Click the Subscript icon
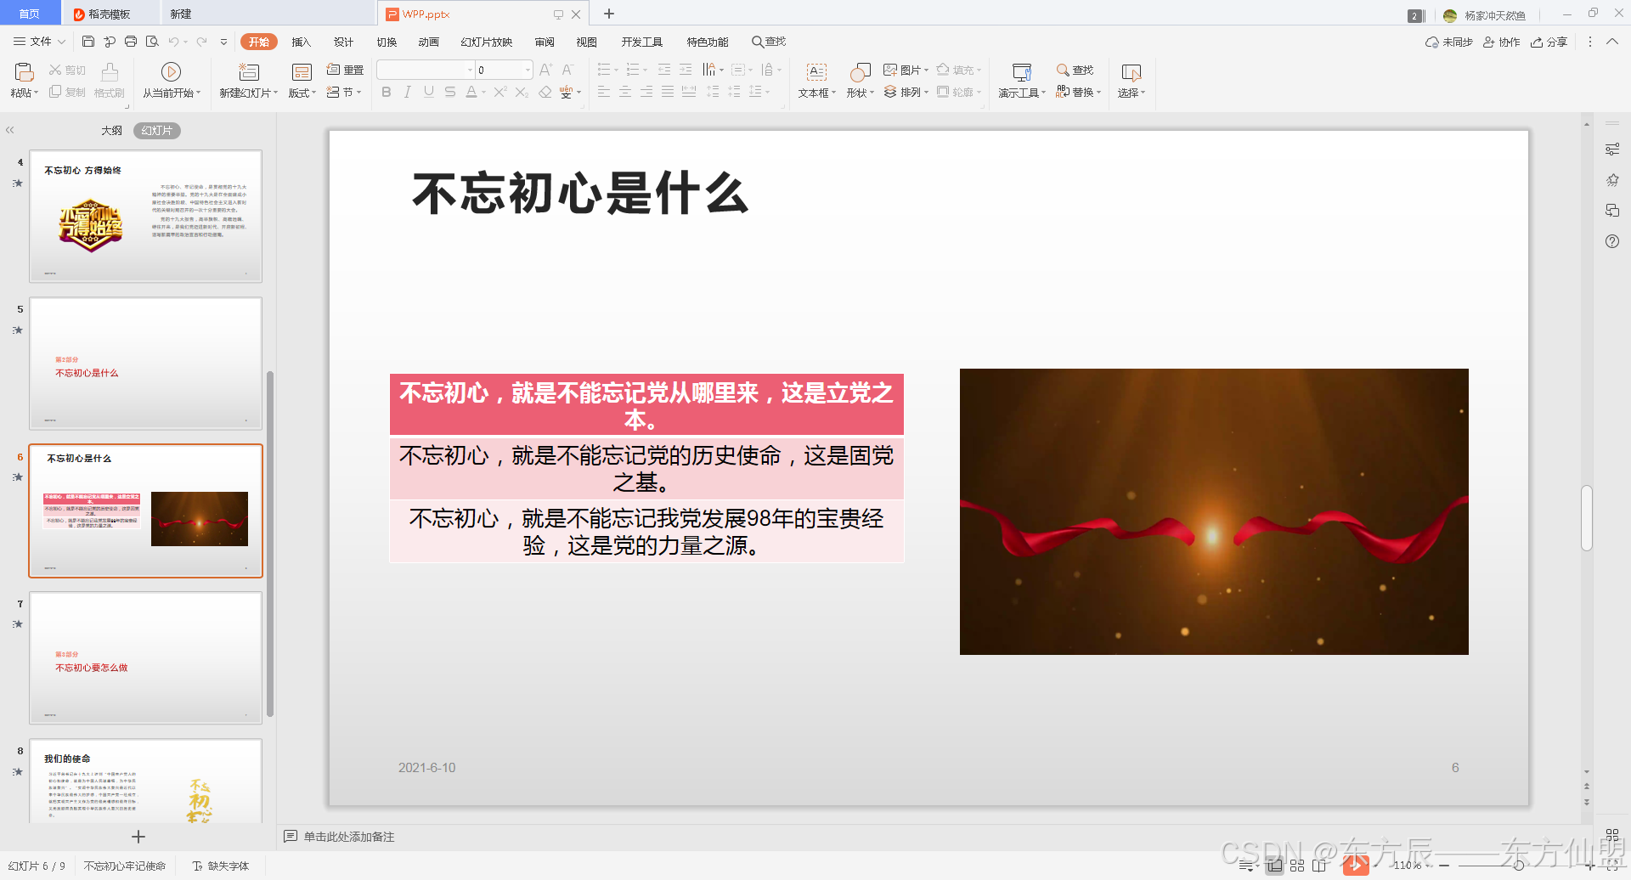The height and width of the screenshot is (880, 1631). (522, 92)
